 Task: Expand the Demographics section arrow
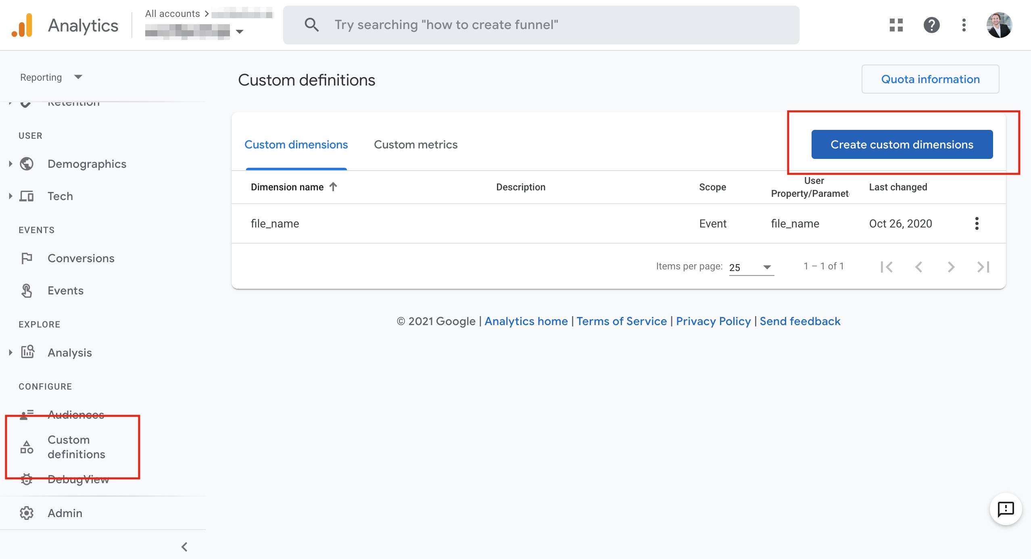click(x=10, y=164)
